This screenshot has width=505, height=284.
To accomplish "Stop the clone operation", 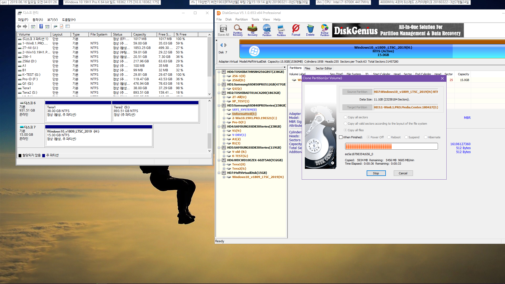I will click(x=376, y=173).
